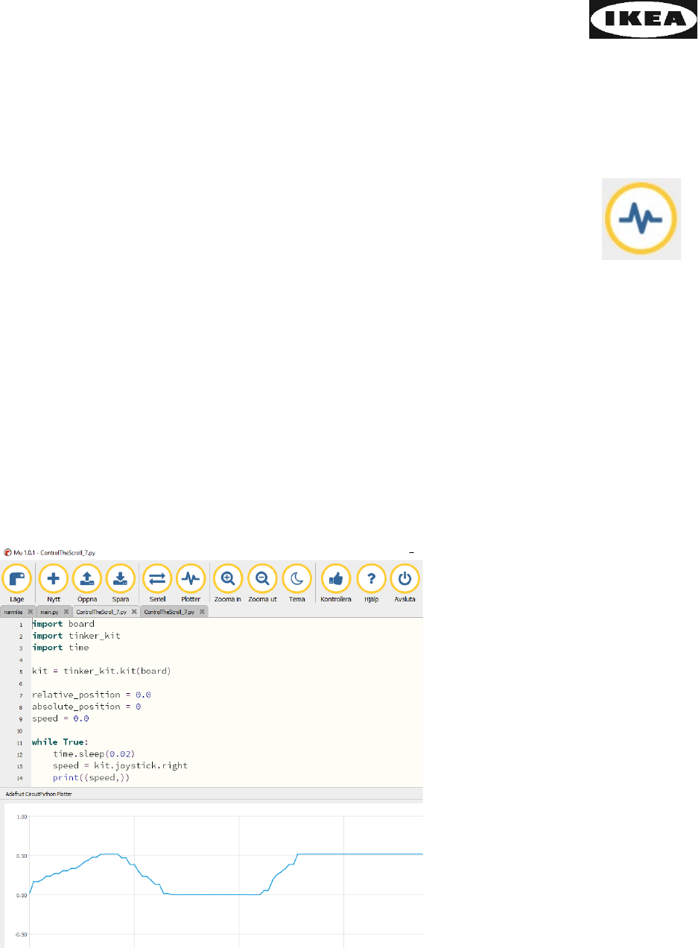Screen dimensions: 698x948
Task: Save the script with Spara
Action: (121, 578)
